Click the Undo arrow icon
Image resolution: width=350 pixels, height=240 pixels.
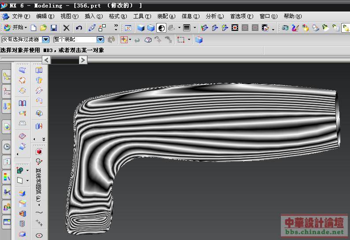pos(79,28)
